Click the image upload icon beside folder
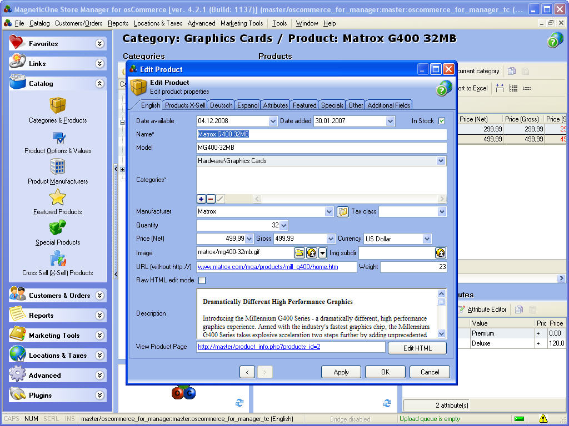This screenshot has width=569, height=426. [312, 253]
